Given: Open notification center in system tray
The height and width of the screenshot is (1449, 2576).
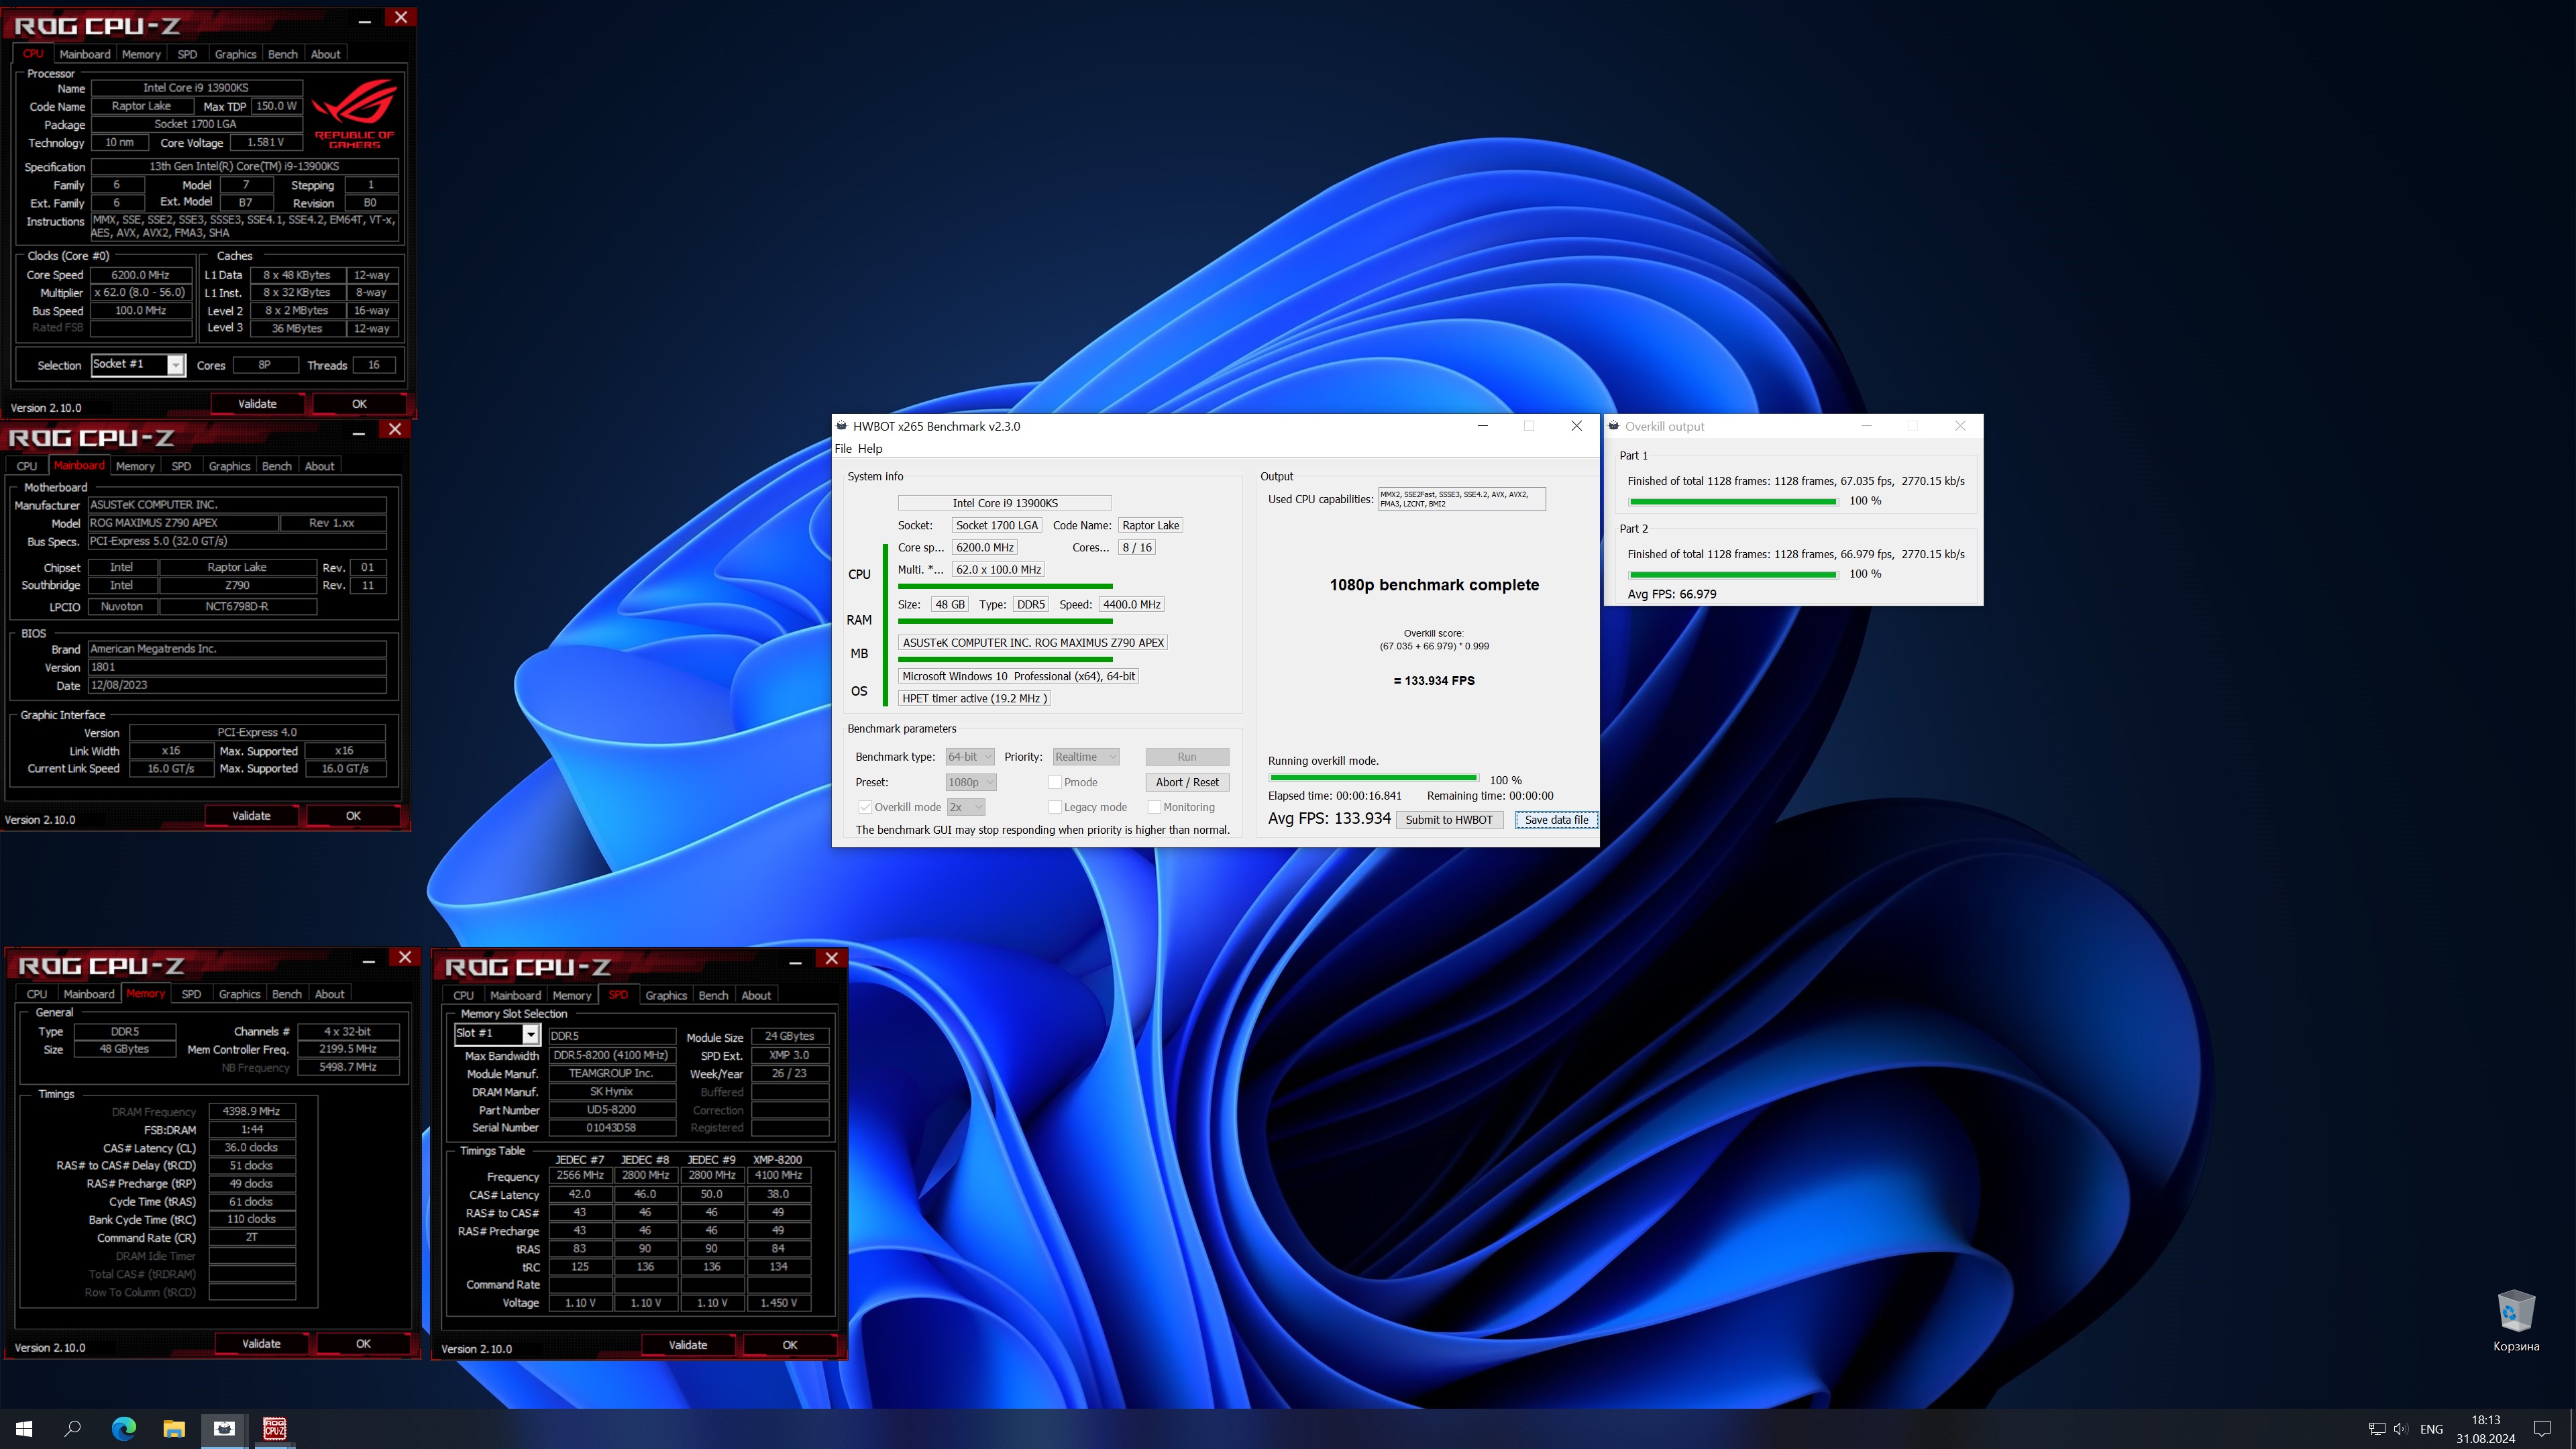Looking at the screenshot, I should [x=2543, y=1429].
